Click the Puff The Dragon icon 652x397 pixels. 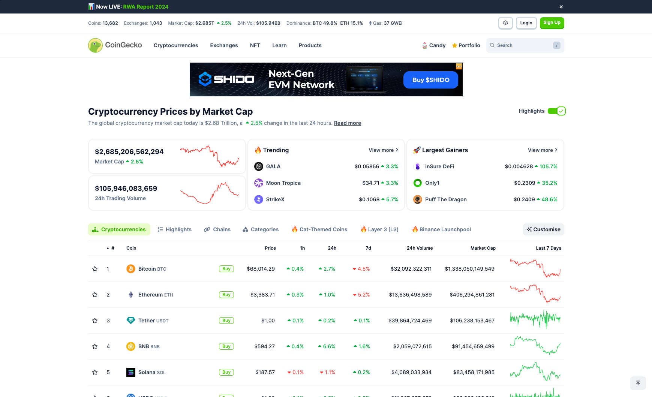click(x=418, y=199)
